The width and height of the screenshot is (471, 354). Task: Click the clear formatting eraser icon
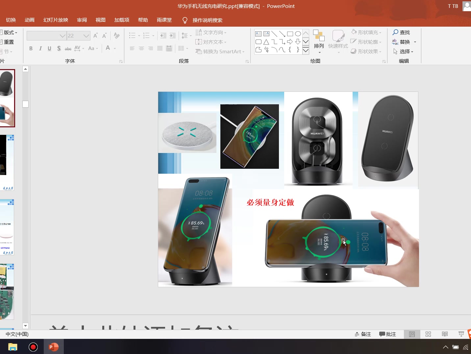[117, 36]
